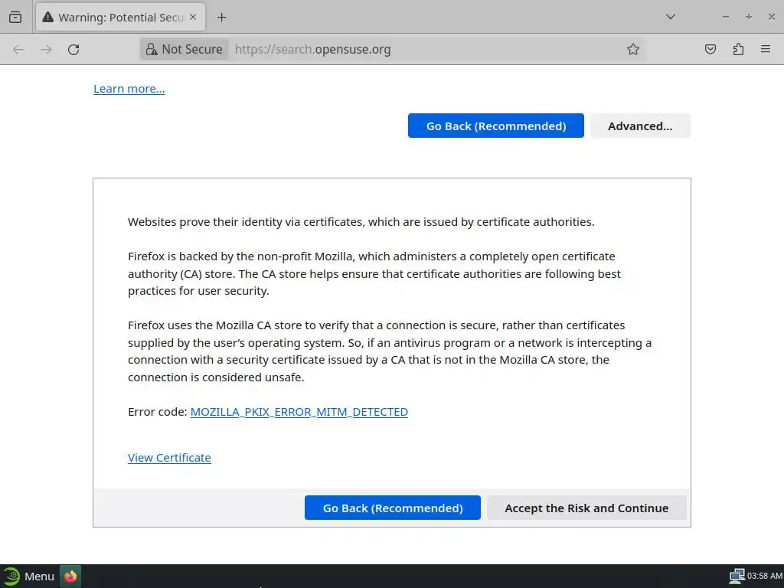Bookmark this page with star icon
Image resolution: width=784 pixels, height=588 pixels.
pos(633,49)
